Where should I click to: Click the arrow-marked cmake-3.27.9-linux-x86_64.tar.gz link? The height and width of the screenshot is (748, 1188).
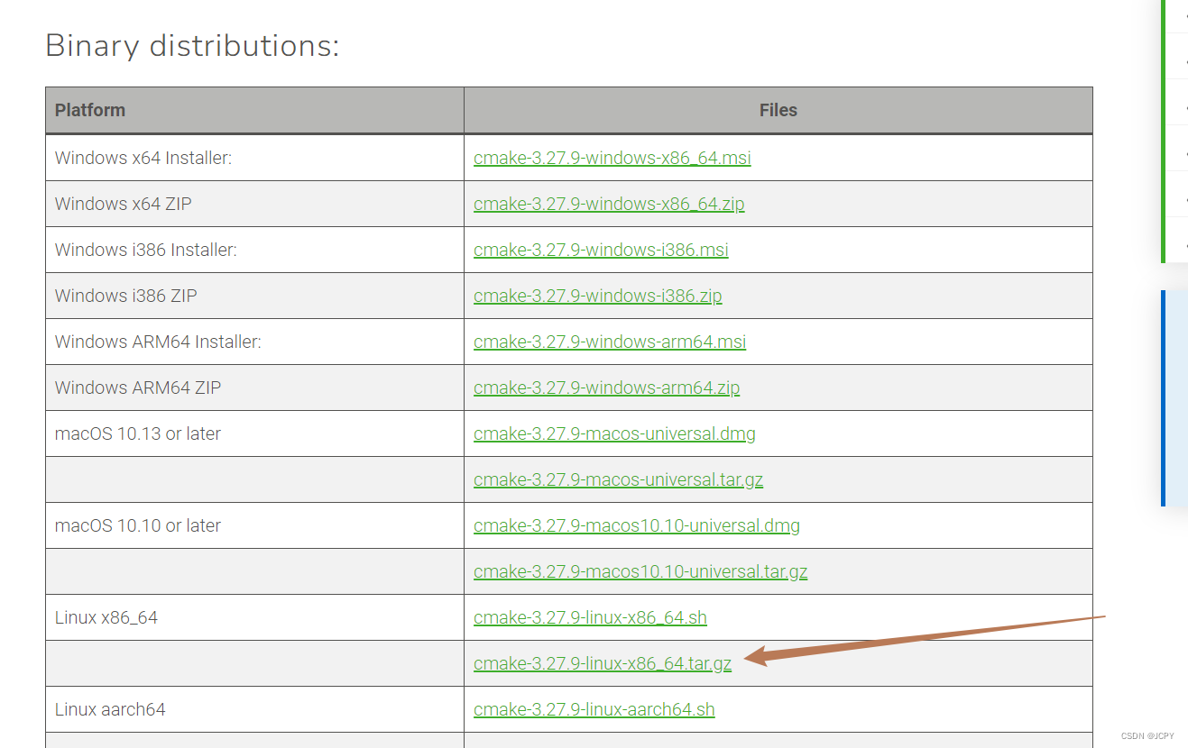[602, 663]
